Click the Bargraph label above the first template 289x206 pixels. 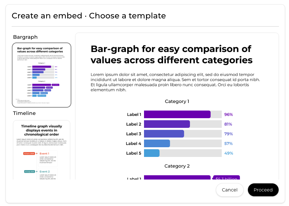click(x=25, y=37)
